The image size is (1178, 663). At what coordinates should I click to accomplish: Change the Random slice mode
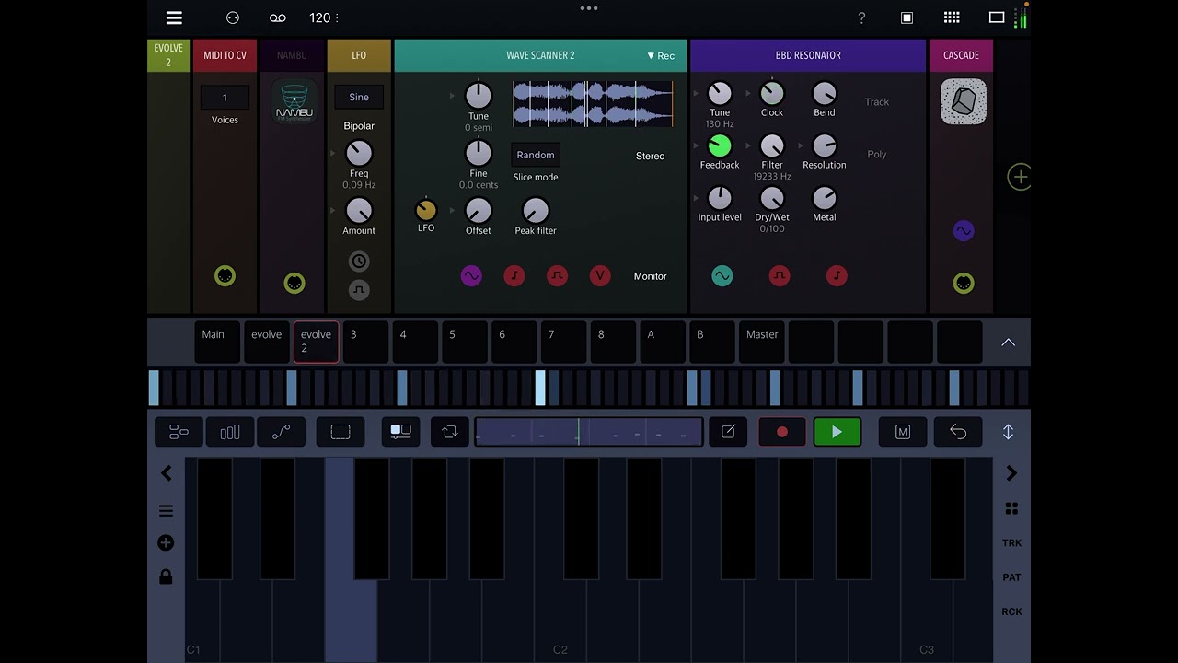click(536, 155)
